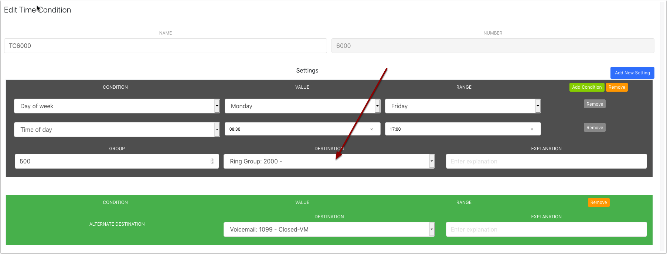Open the Ring Group: 2000 destination dropdown
The image size is (667, 254).
431,161
